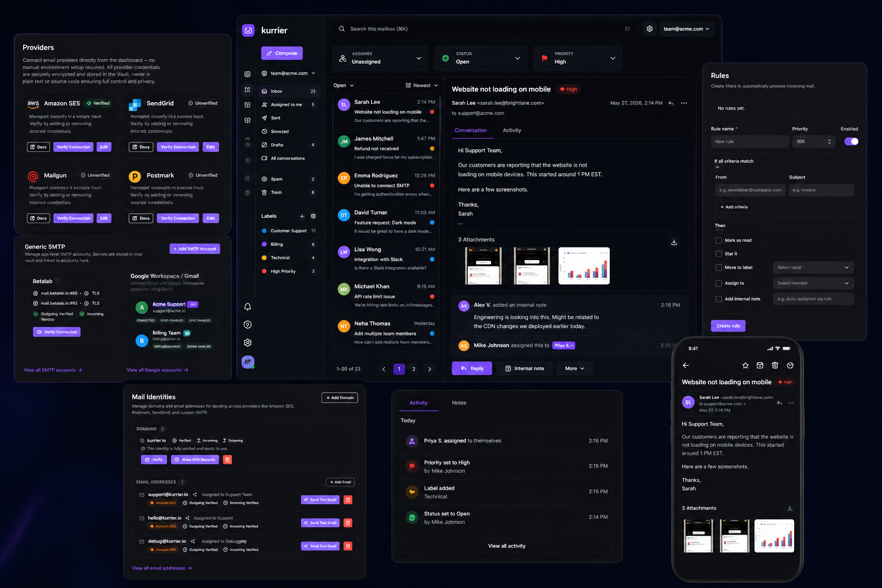Open label settings gear beside Labels

pyautogui.click(x=313, y=216)
